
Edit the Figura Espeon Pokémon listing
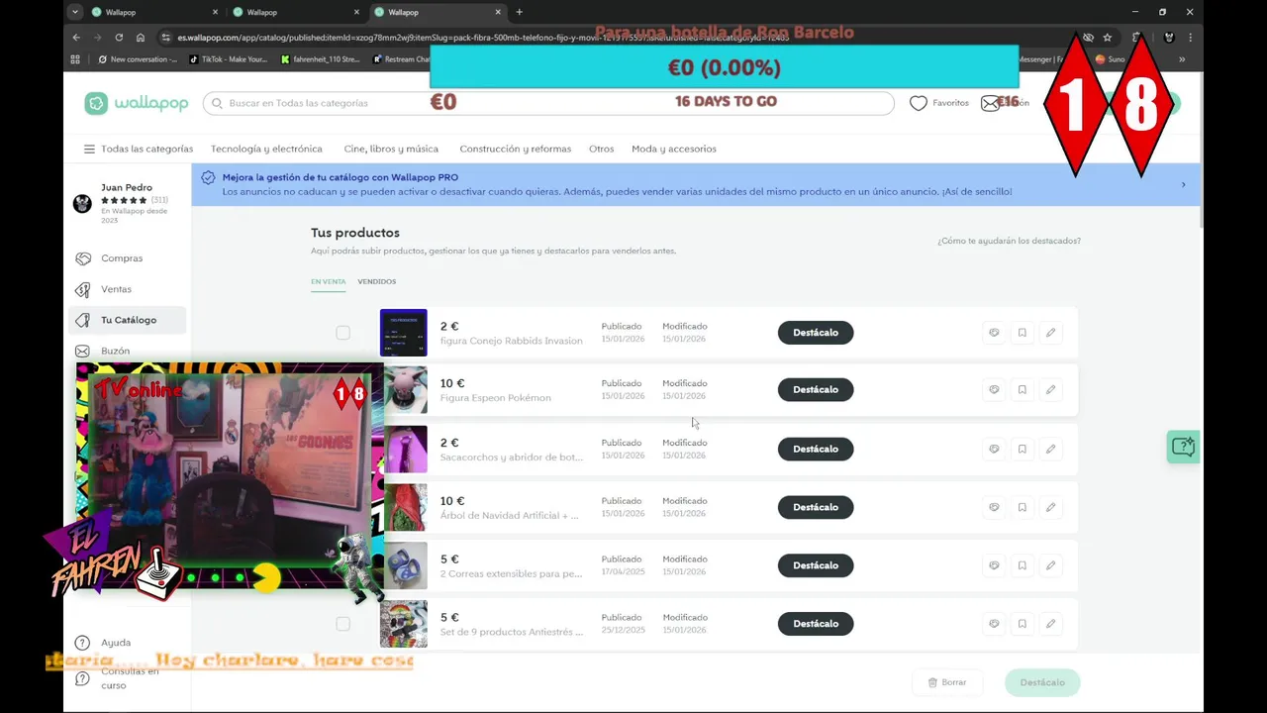(x=1050, y=390)
